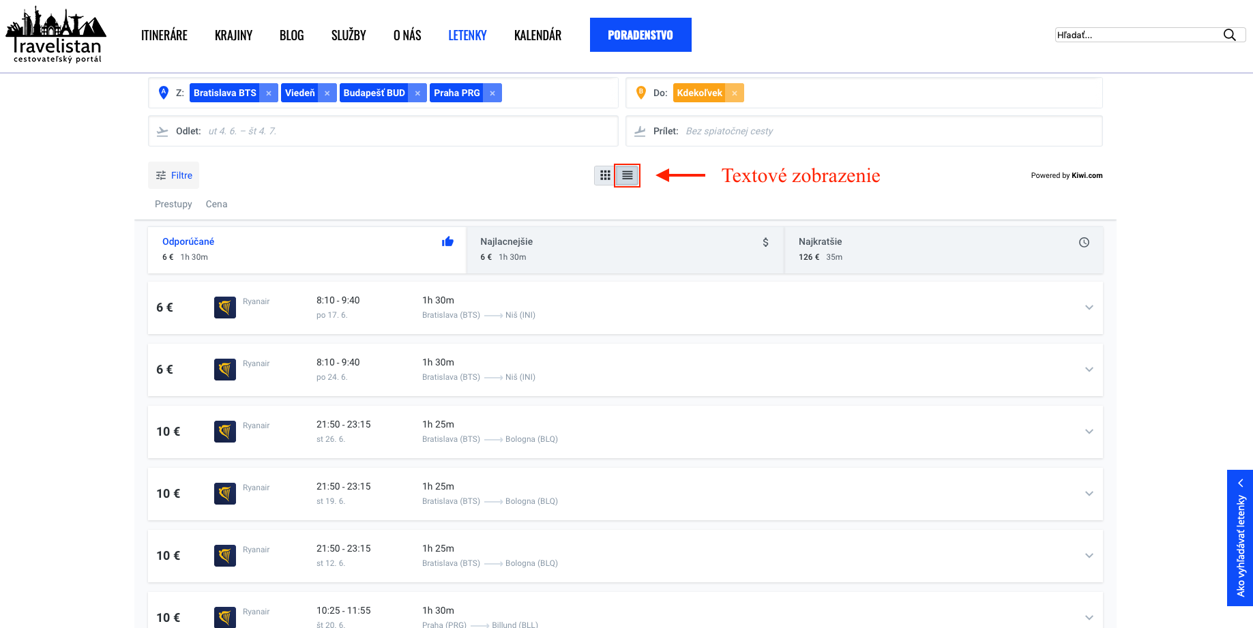Viewport: 1253px width, 628px height.
Task: Click the Kdekoľvek tag label
Action: 700,93
